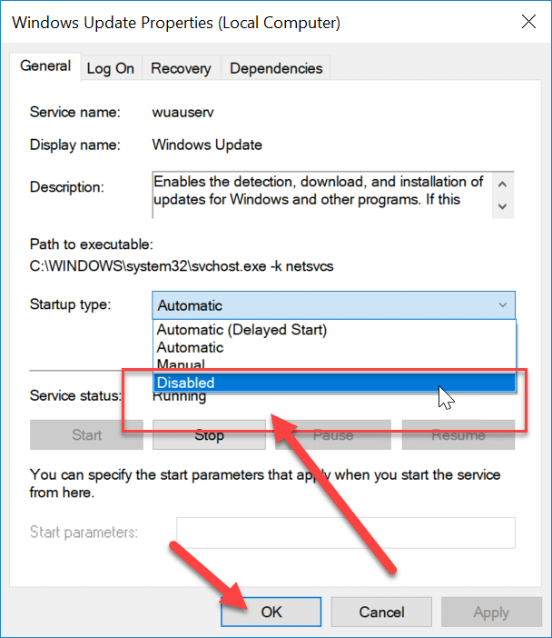Select the General tab

pyautogui.click(x=45, y=66)
